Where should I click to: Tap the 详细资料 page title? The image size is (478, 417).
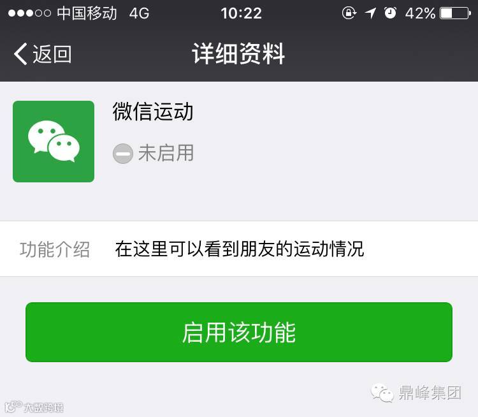pyautogui.click(x=239, y=54)
